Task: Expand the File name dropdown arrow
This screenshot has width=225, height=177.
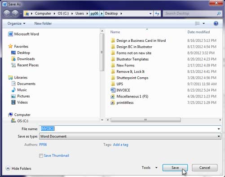Action: pos(219,129)
